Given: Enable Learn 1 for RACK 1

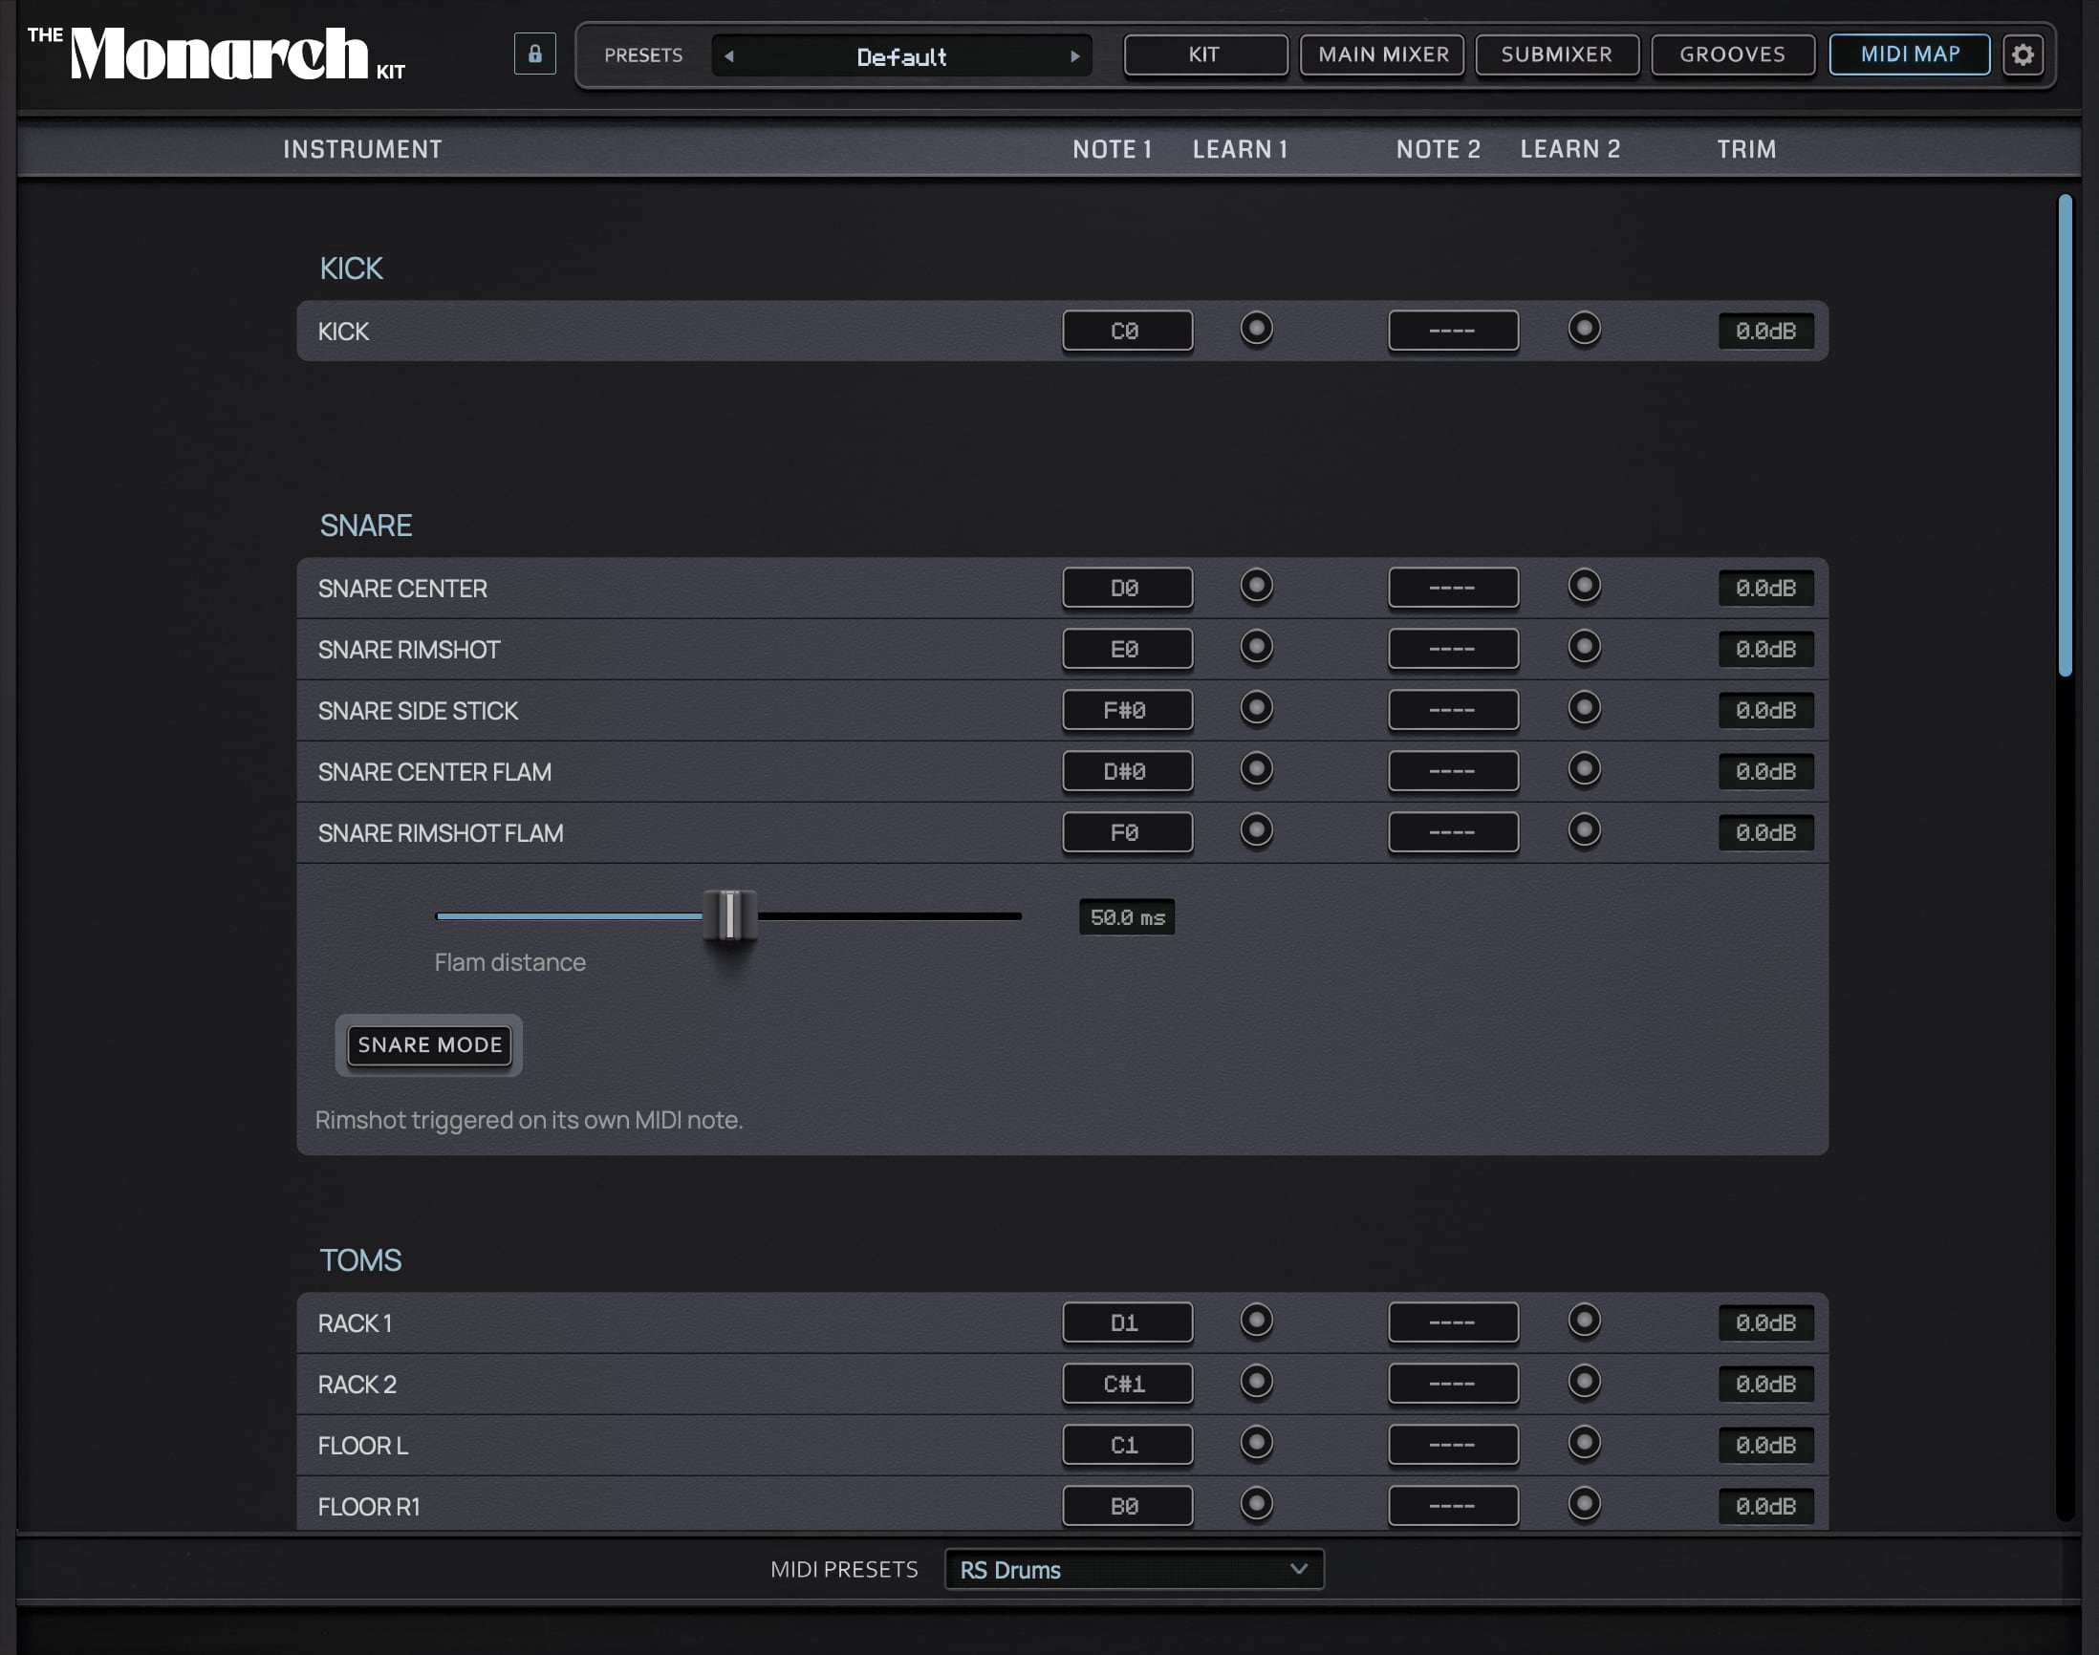Looking at the screenshot, I should coord(1256,1320).
